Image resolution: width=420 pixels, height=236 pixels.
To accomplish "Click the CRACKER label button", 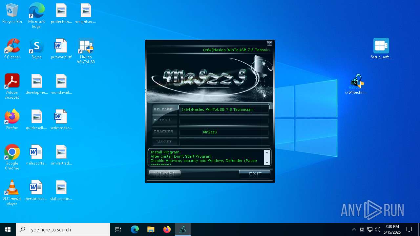I will click(165, 131).
